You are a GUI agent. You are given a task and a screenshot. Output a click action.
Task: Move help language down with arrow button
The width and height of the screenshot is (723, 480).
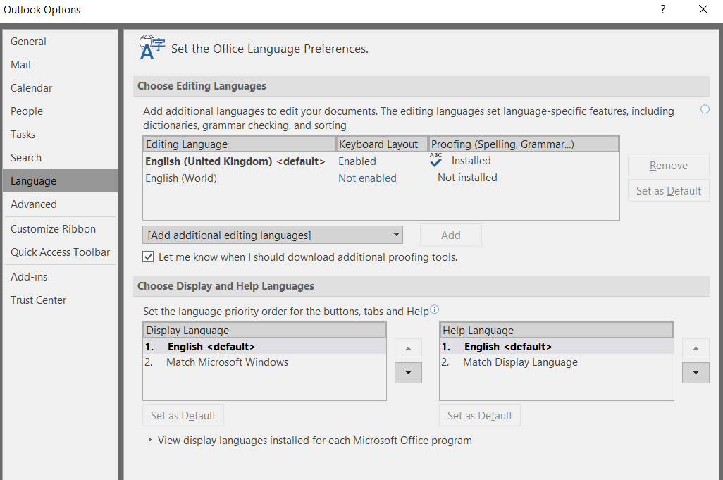pyautogui.click(x=696, y=373)
